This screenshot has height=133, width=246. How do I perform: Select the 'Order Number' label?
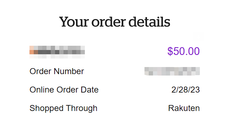(57, 71)
